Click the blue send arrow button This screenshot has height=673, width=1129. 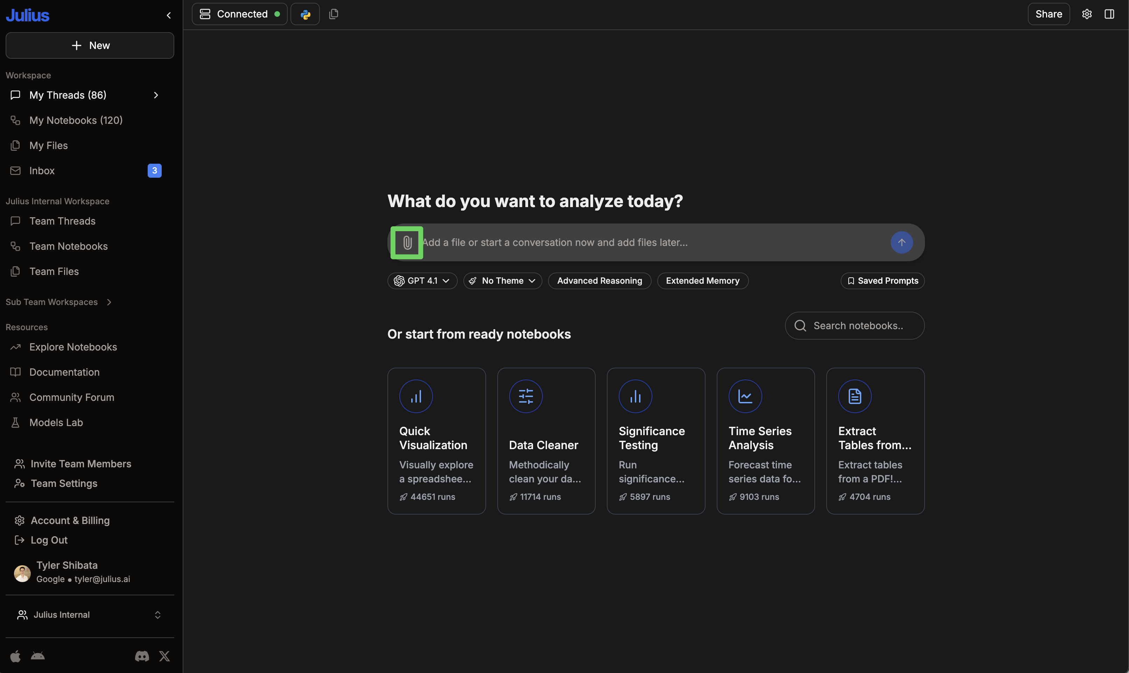point(901,243)
